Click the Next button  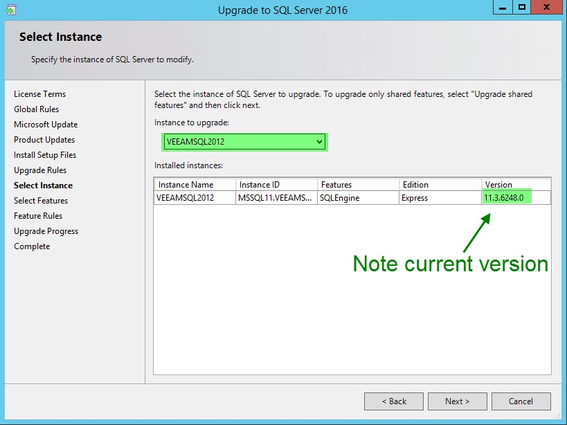pyautogui.click(x=457, y=401)
